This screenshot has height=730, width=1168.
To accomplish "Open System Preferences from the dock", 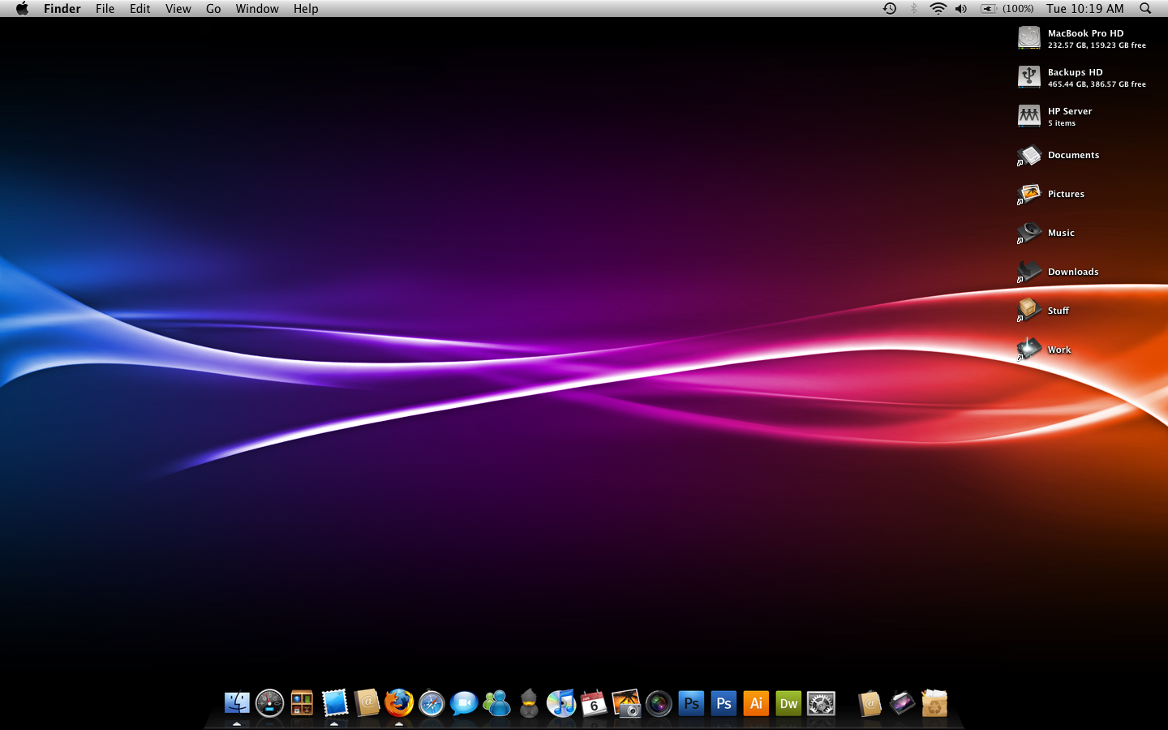I will click(x=821, y=703).
